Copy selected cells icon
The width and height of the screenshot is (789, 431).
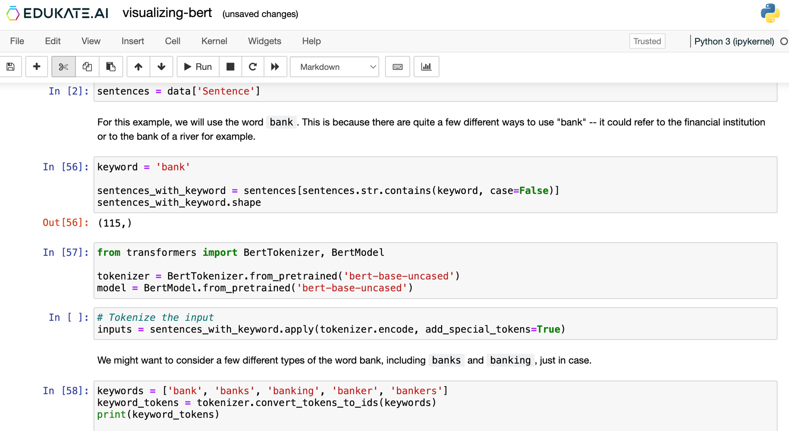pos(87,67)
